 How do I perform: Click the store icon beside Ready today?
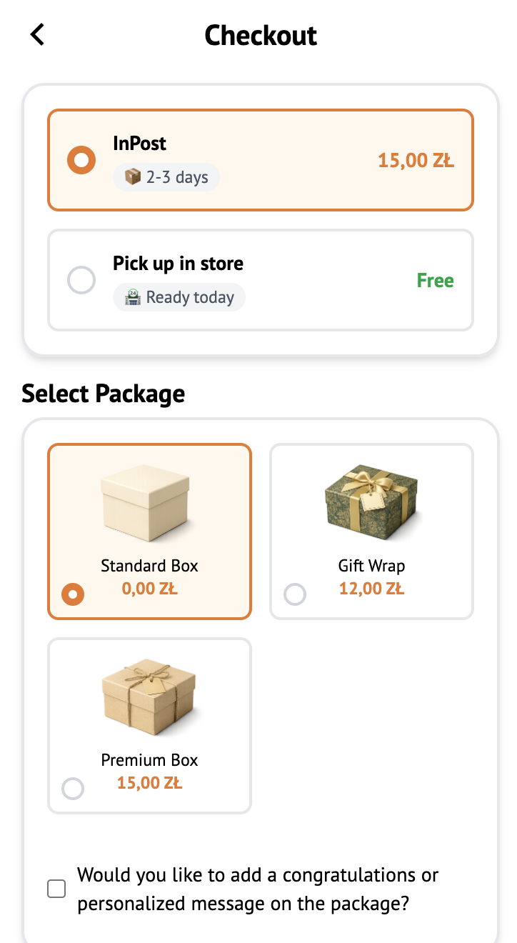(x=132, y=297)
